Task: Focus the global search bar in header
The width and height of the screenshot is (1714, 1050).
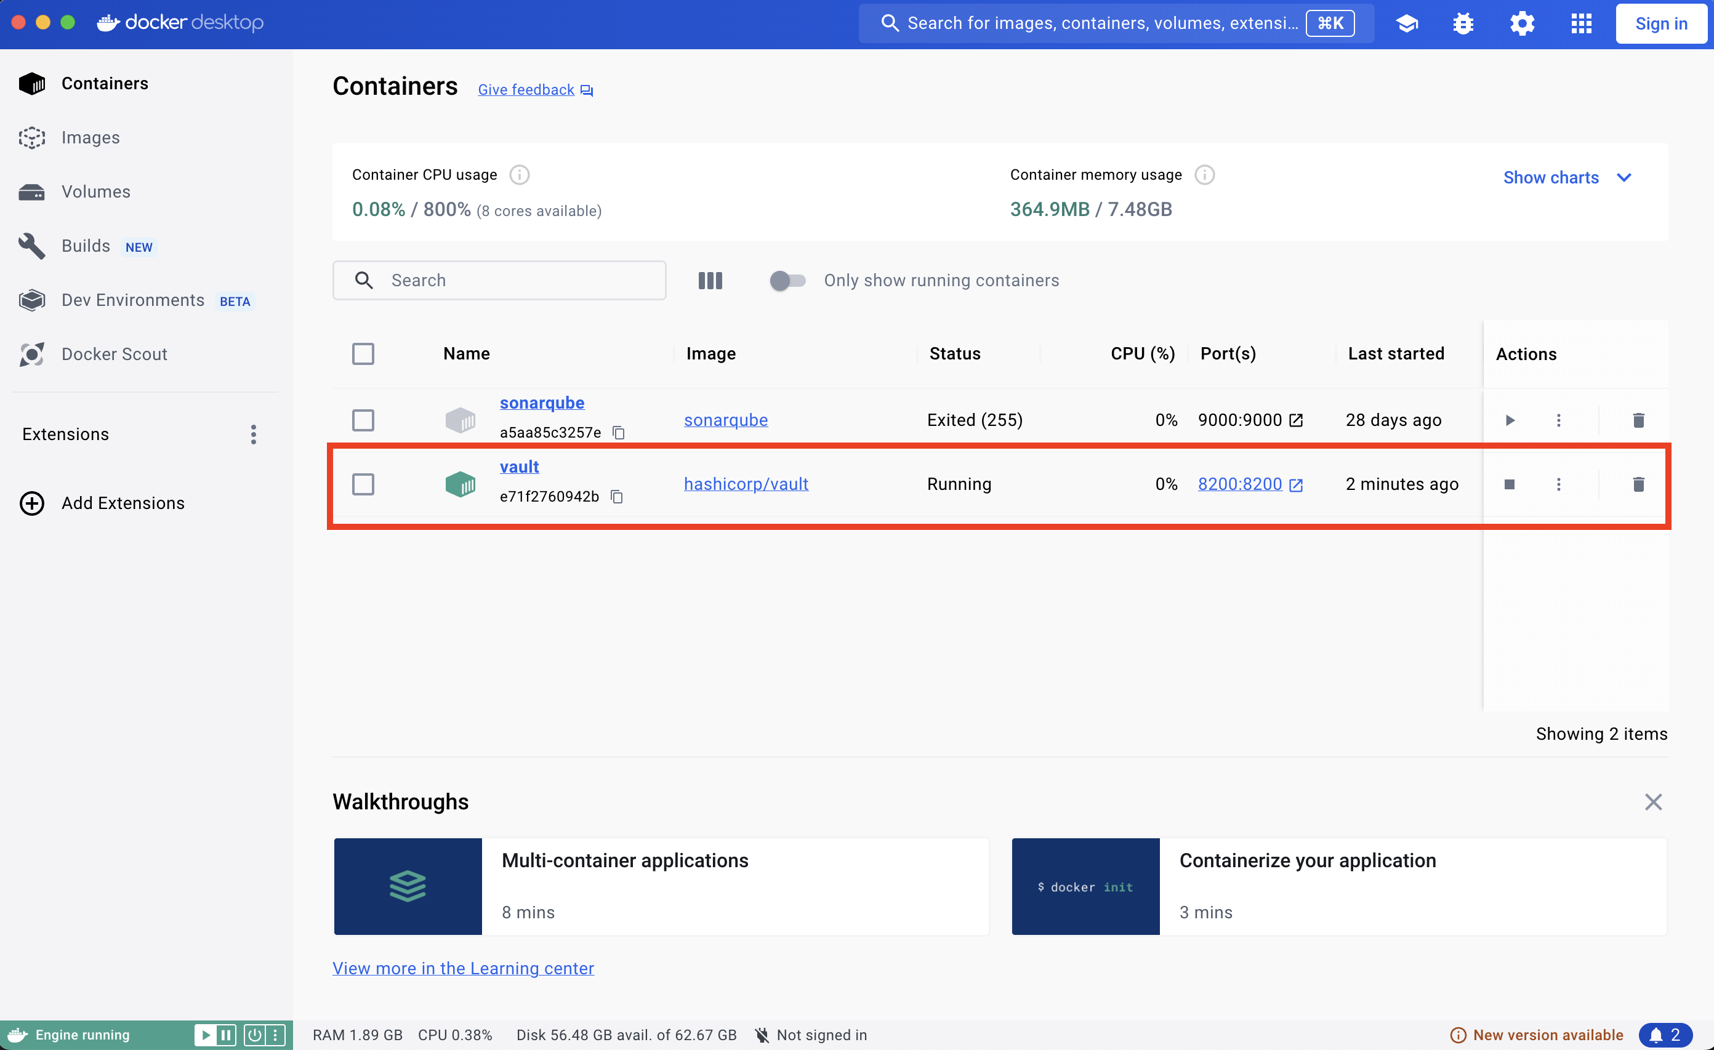Action: pyautogui.click(x=1116, y=23)
